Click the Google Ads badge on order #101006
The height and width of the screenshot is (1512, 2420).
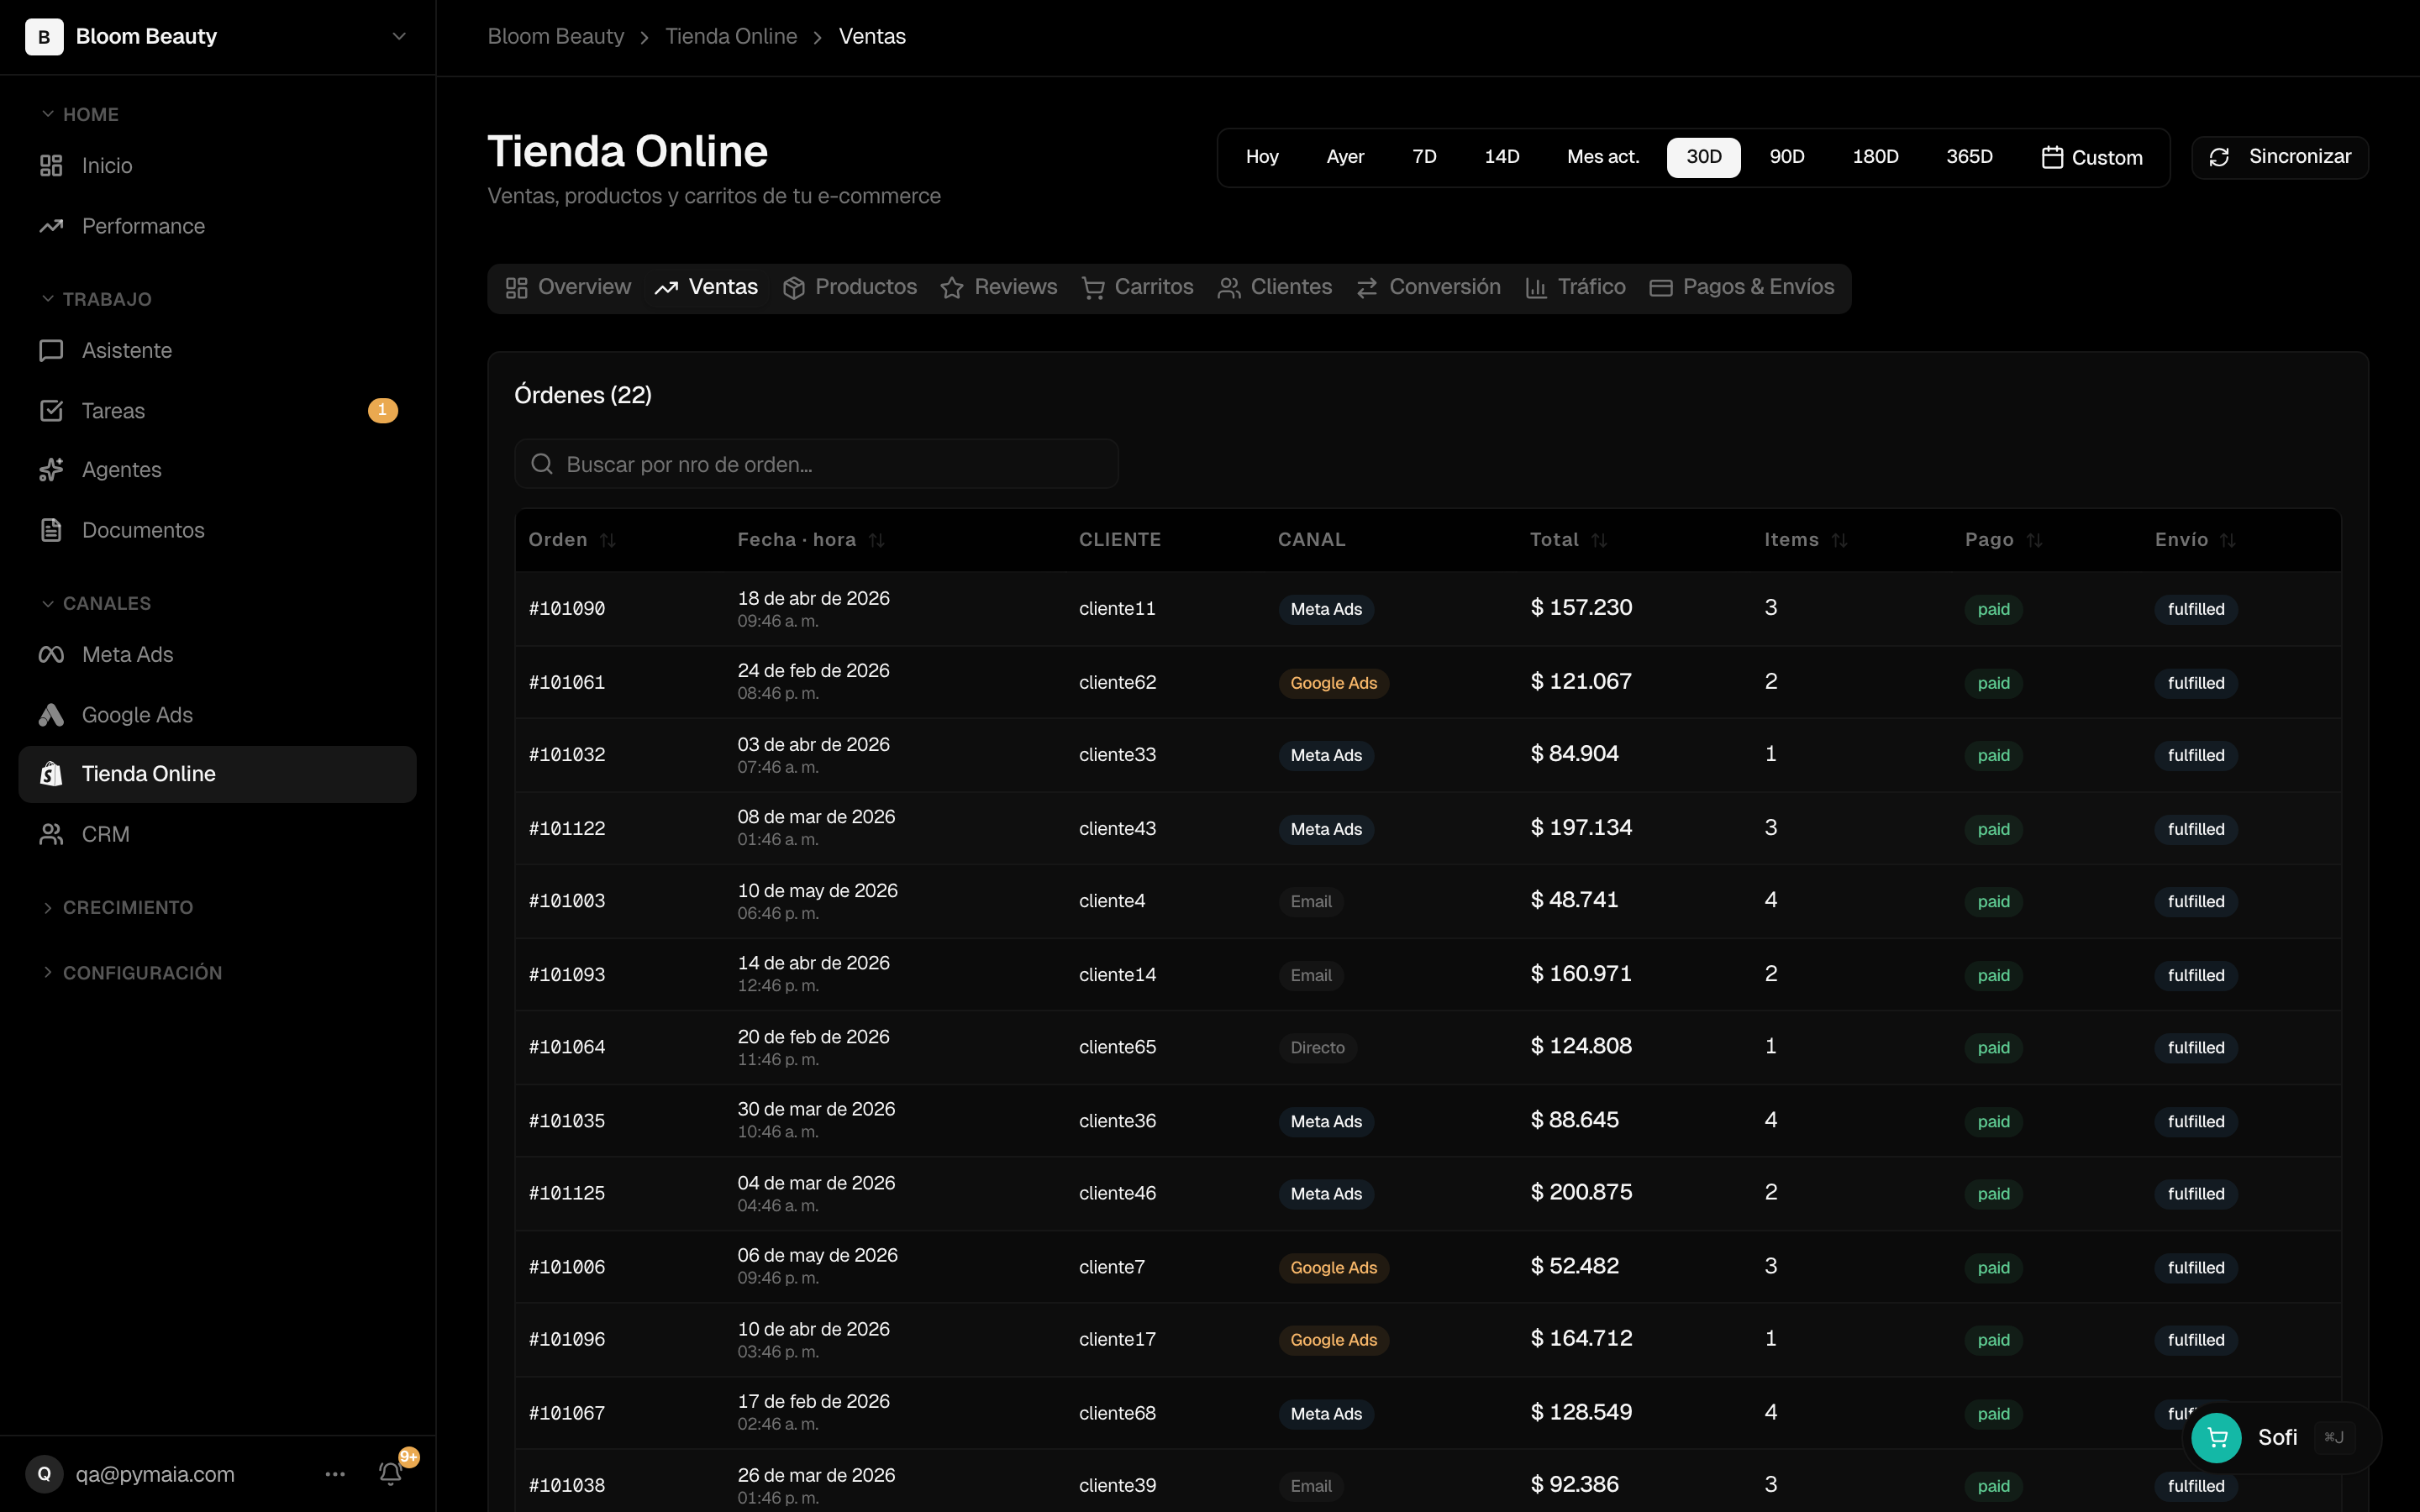1333,1268
